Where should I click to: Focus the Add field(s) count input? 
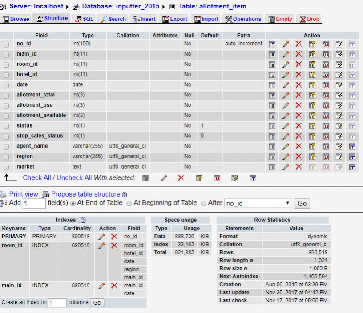(34, 203)
